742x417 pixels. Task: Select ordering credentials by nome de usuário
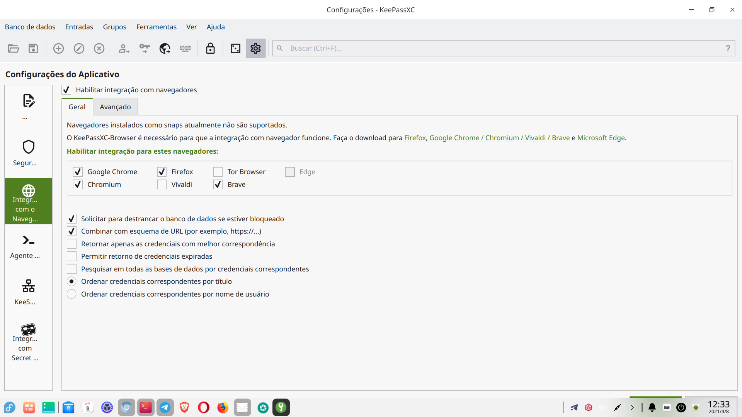pos(71,294)
